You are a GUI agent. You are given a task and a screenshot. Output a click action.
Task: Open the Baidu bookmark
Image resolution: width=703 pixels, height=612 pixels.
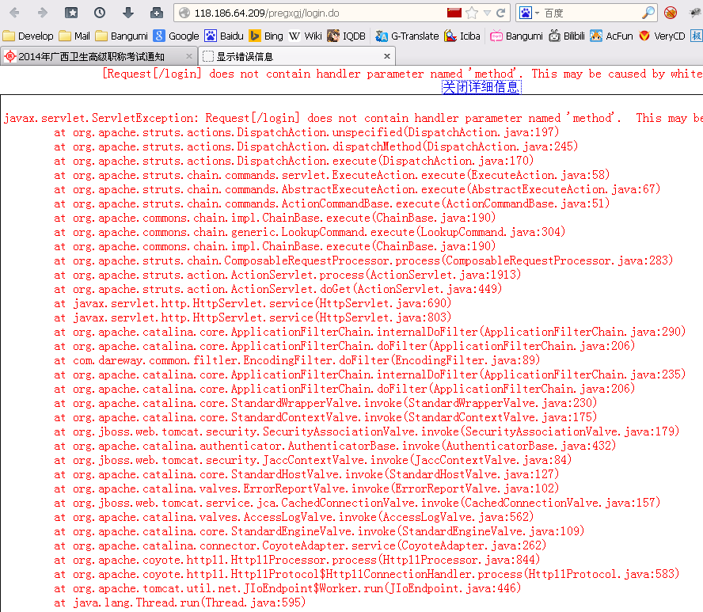pyautogui.click(x=224, y=36)
